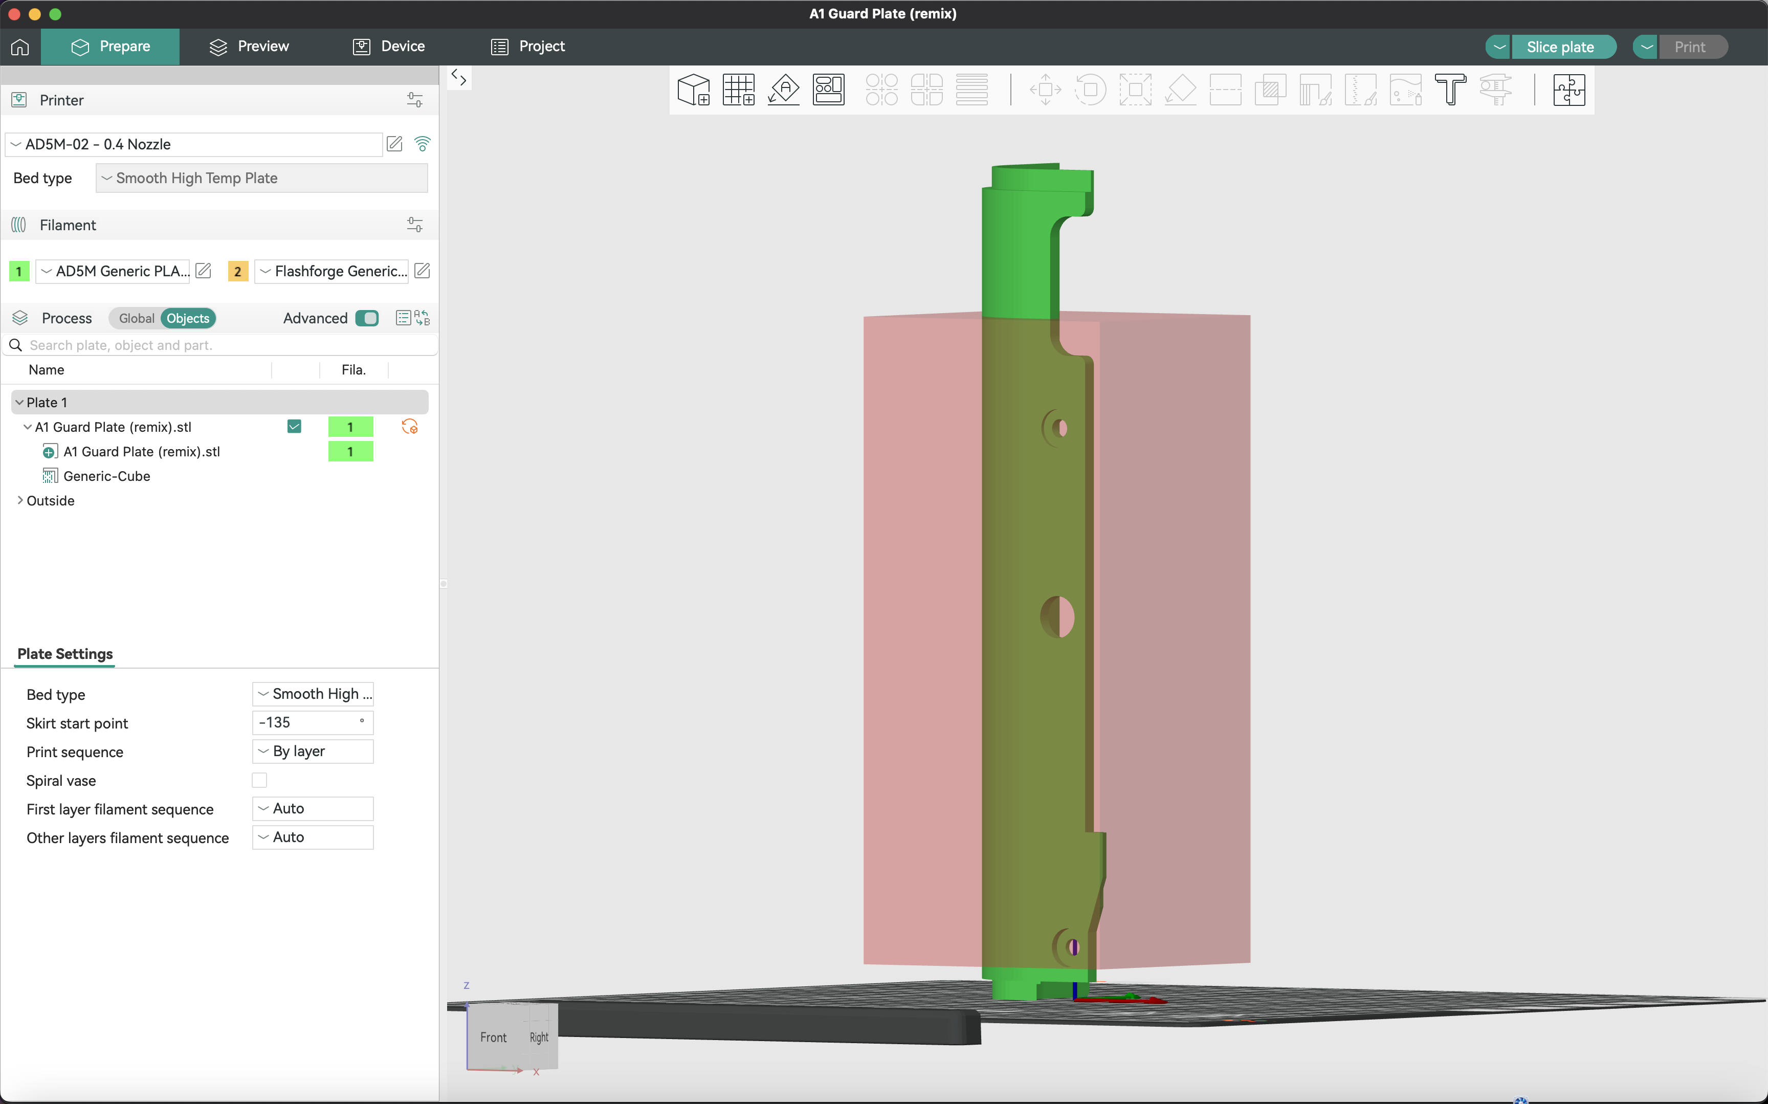1768x1104 pixels.
Task: Toggle the Advanced settings switch
Action: [366, 318]
